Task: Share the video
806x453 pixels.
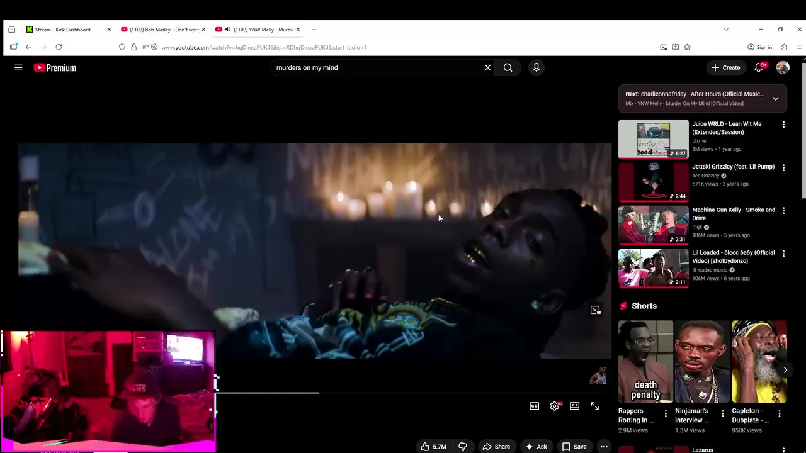Action: click(496, 447)
